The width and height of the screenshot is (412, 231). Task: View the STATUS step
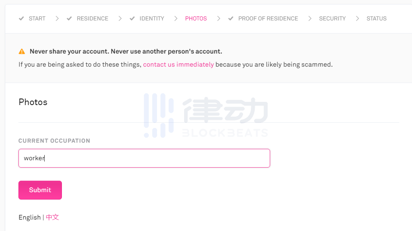coord(376,18)
